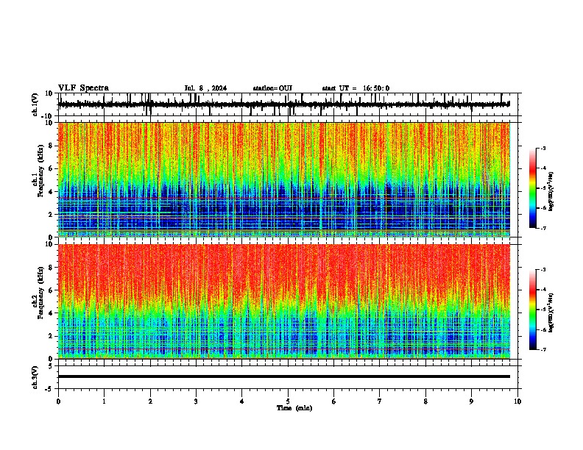Click the ch.2 color scale "log(PSD)" label
The image size is (583, 450).
(551, 313)
